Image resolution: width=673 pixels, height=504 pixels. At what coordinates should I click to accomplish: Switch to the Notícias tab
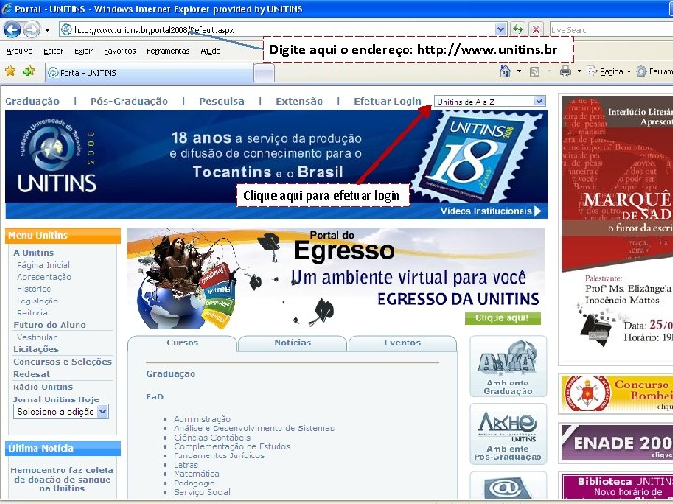[x=293, y=343]
